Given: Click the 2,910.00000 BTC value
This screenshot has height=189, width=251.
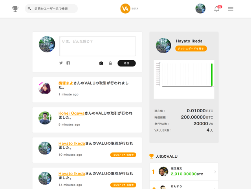Looking at the screenshot, I should pos(187,174).
